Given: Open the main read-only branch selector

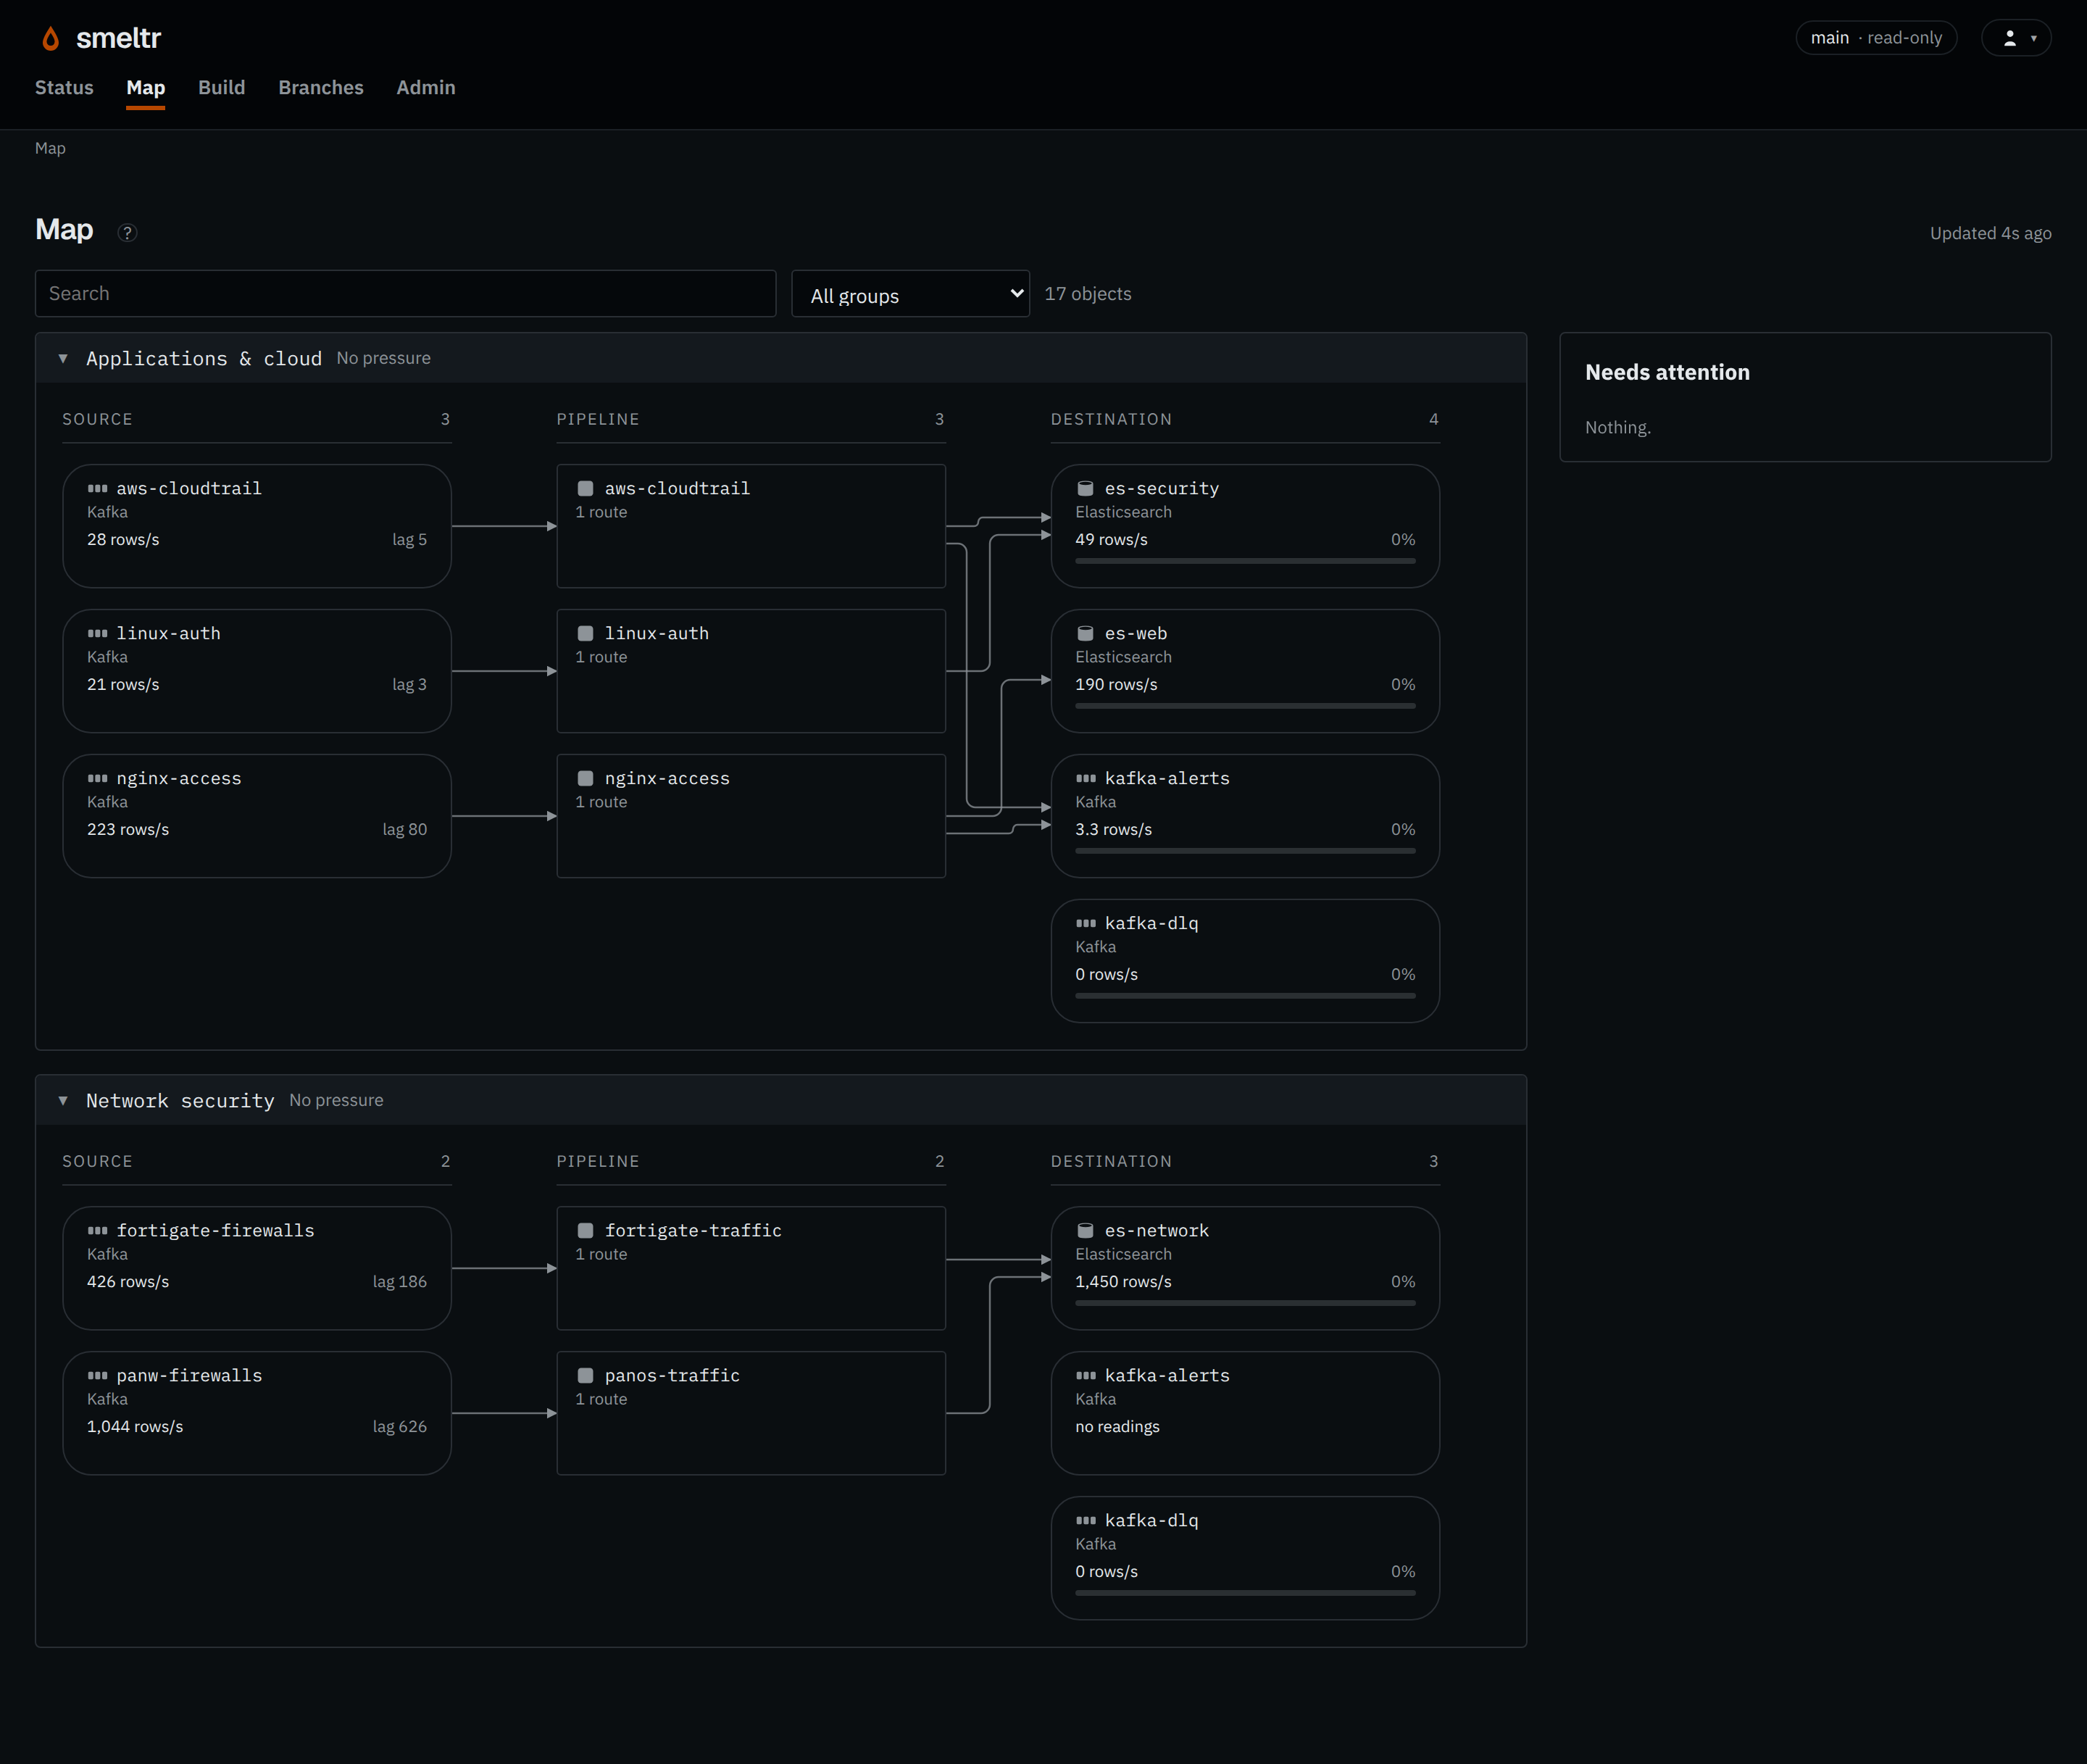Looking at the screenshot, I should pyautogui.click(x=1876, y=38).
